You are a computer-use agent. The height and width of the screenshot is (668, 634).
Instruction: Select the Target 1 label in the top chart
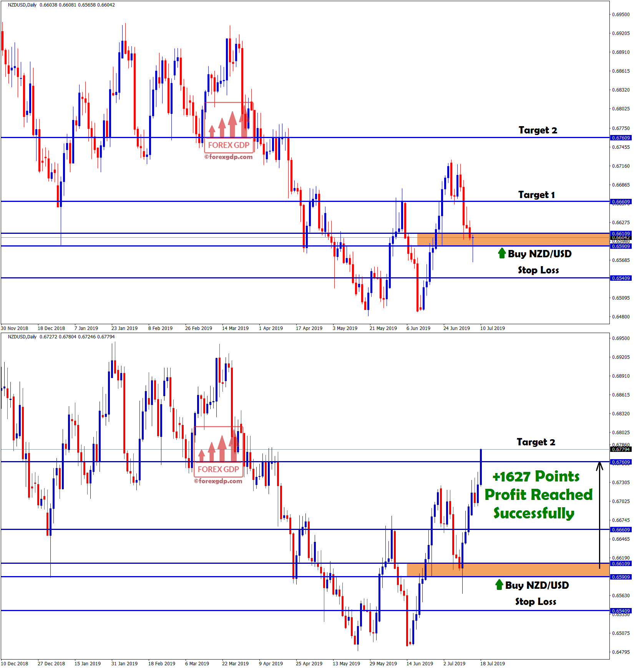(x=536, y=195)
